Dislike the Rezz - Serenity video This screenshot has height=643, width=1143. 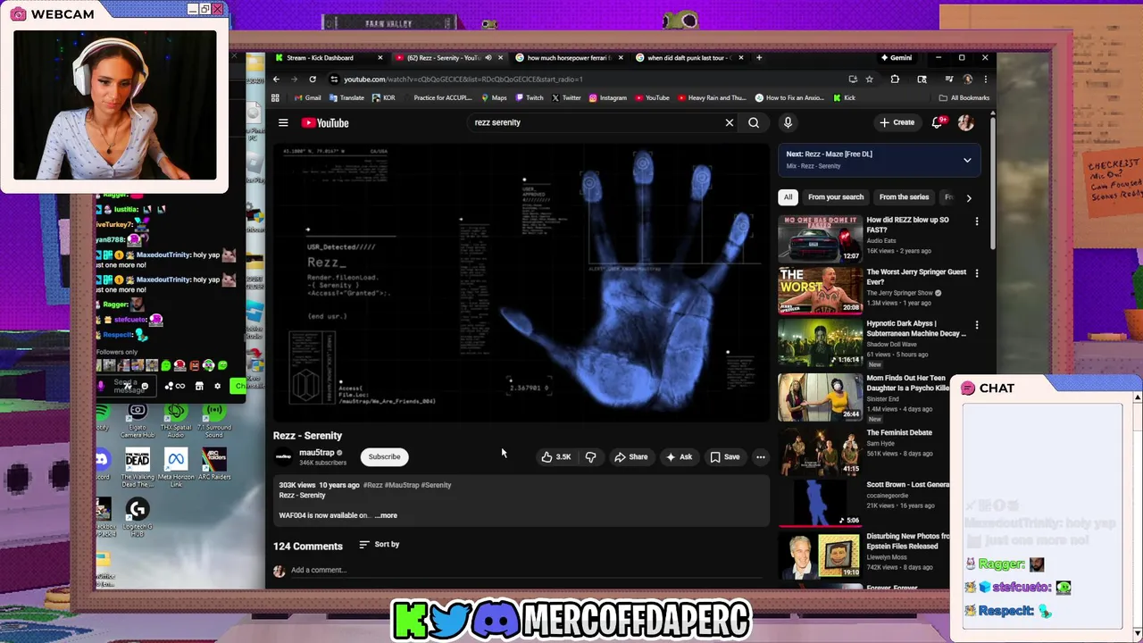[590, 456]
